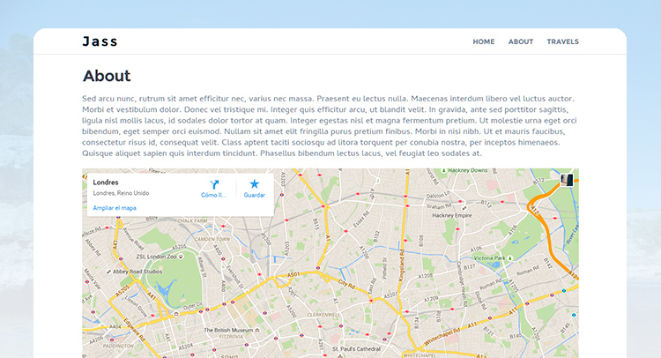Open the HOME navigation item
The height and width of the screenshot is (358, 661).
pyautogui.click(x=484, y=41)
